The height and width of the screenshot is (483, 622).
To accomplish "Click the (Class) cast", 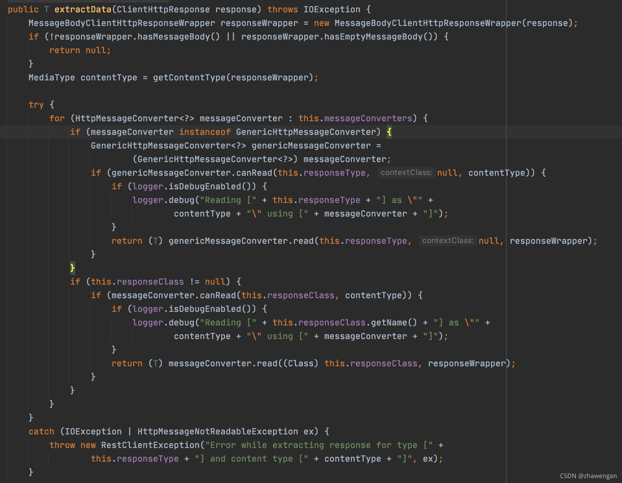I will [301, 363].
